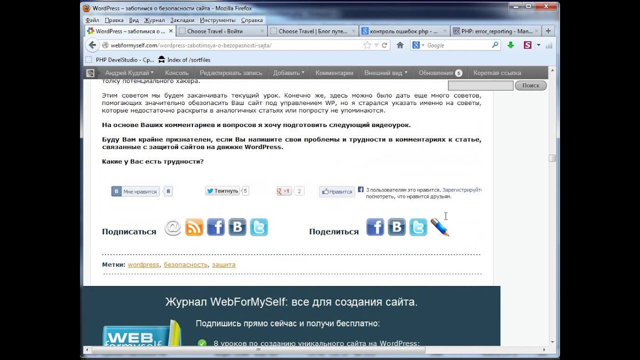Open the wordpress tag link
This screenshot has width=640, height=360.
[143, 264]
